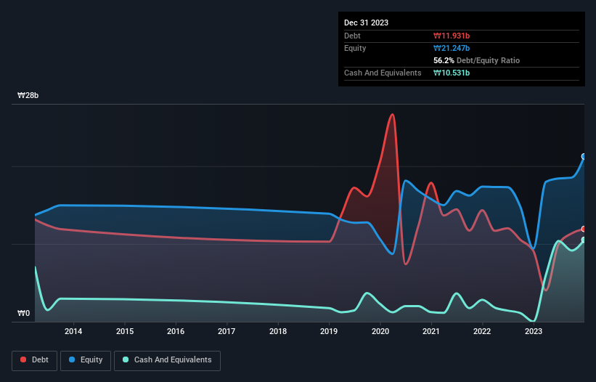Click the 2017 x-axis label

pos(226,331)
